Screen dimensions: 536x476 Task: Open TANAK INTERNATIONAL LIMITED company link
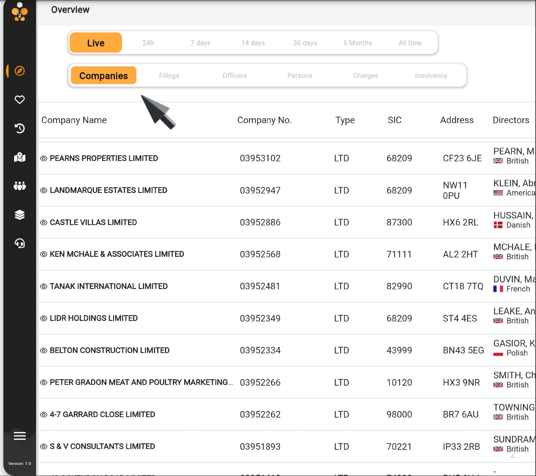108,287
